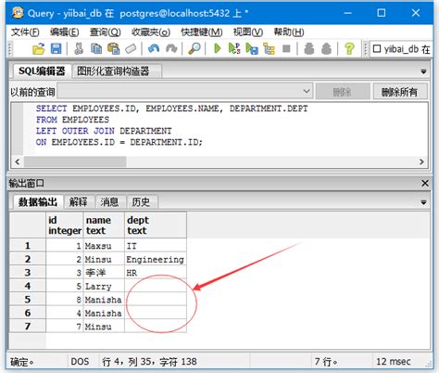Click the dept text column header
Viewport: 439px width, 373px height.
coord(156,225)
